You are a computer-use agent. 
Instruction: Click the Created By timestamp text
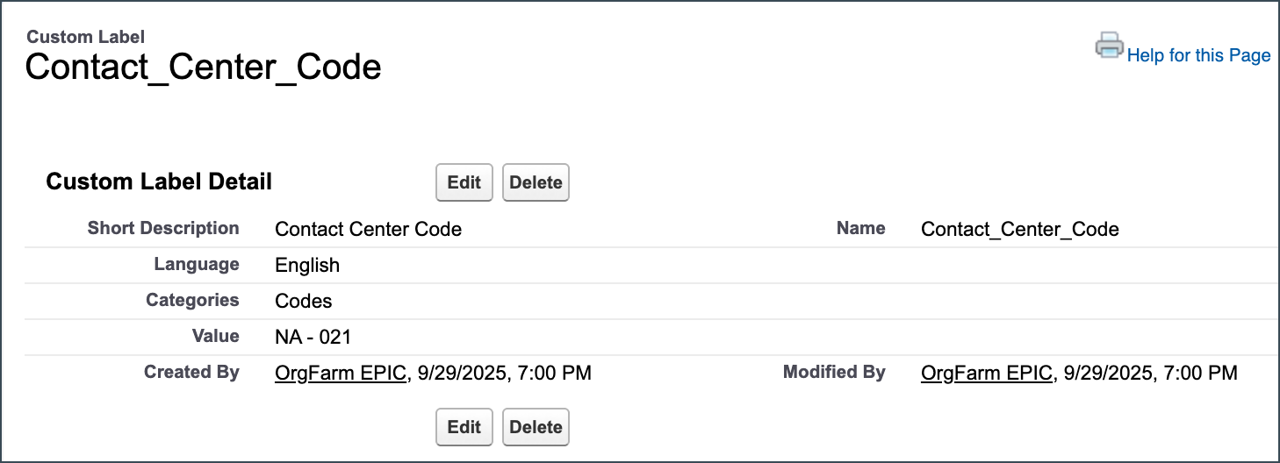tap(503, 374)
